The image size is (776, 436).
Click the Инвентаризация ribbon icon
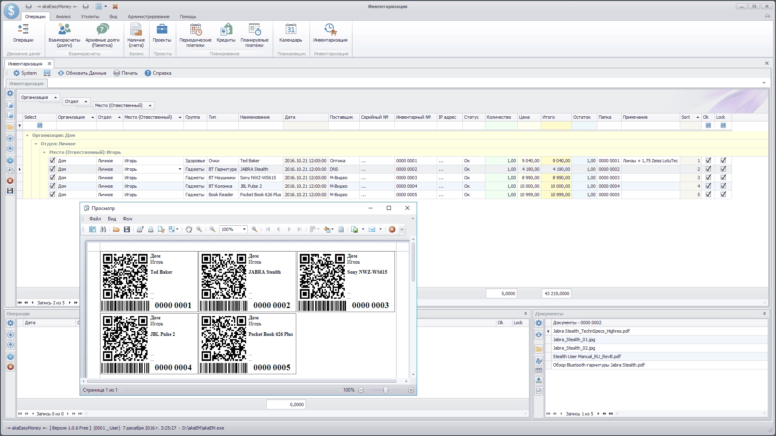(330, 33)
